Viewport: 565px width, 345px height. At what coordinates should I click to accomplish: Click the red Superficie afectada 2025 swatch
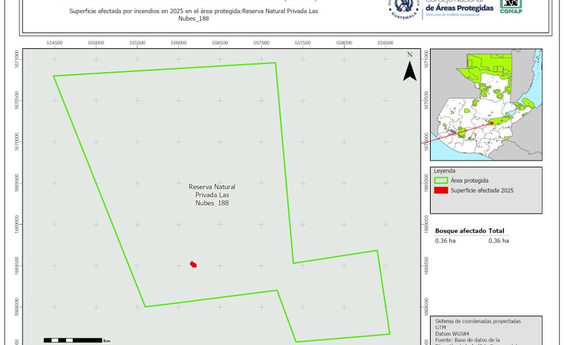pyautogui.click(x=440, y=190)
